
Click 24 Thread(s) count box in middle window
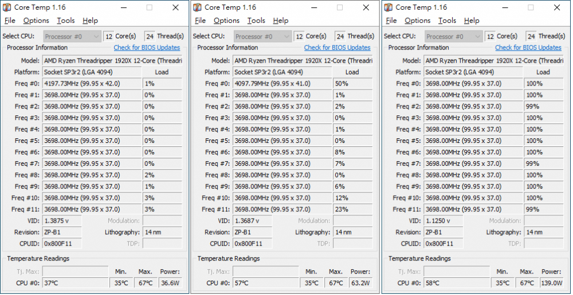coord(340,36)
